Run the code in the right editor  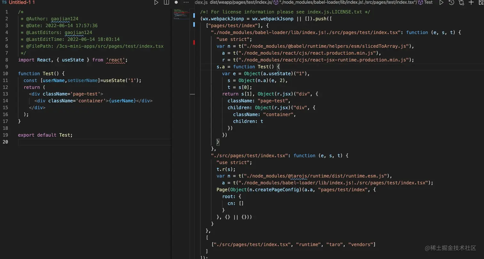point(441,3)
